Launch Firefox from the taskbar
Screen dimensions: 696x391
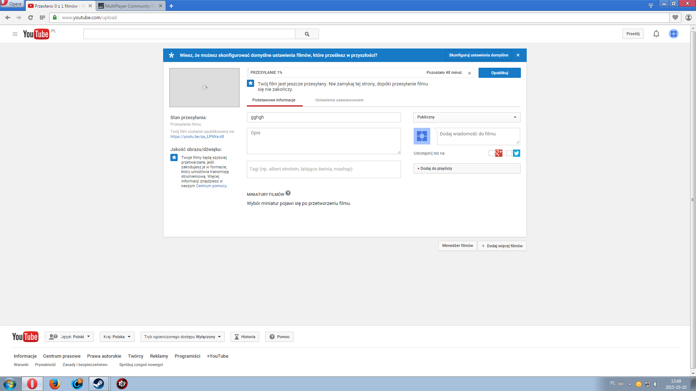click(x=55, y=384)
